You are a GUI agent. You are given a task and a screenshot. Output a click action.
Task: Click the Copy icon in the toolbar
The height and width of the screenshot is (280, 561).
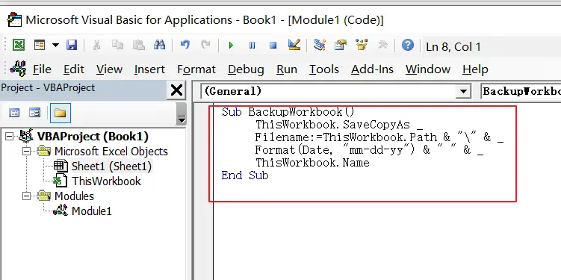(117, 45)
